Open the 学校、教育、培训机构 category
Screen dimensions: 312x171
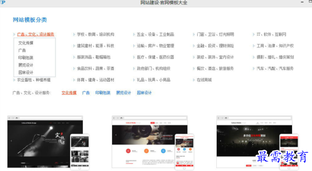coord(96,34)
